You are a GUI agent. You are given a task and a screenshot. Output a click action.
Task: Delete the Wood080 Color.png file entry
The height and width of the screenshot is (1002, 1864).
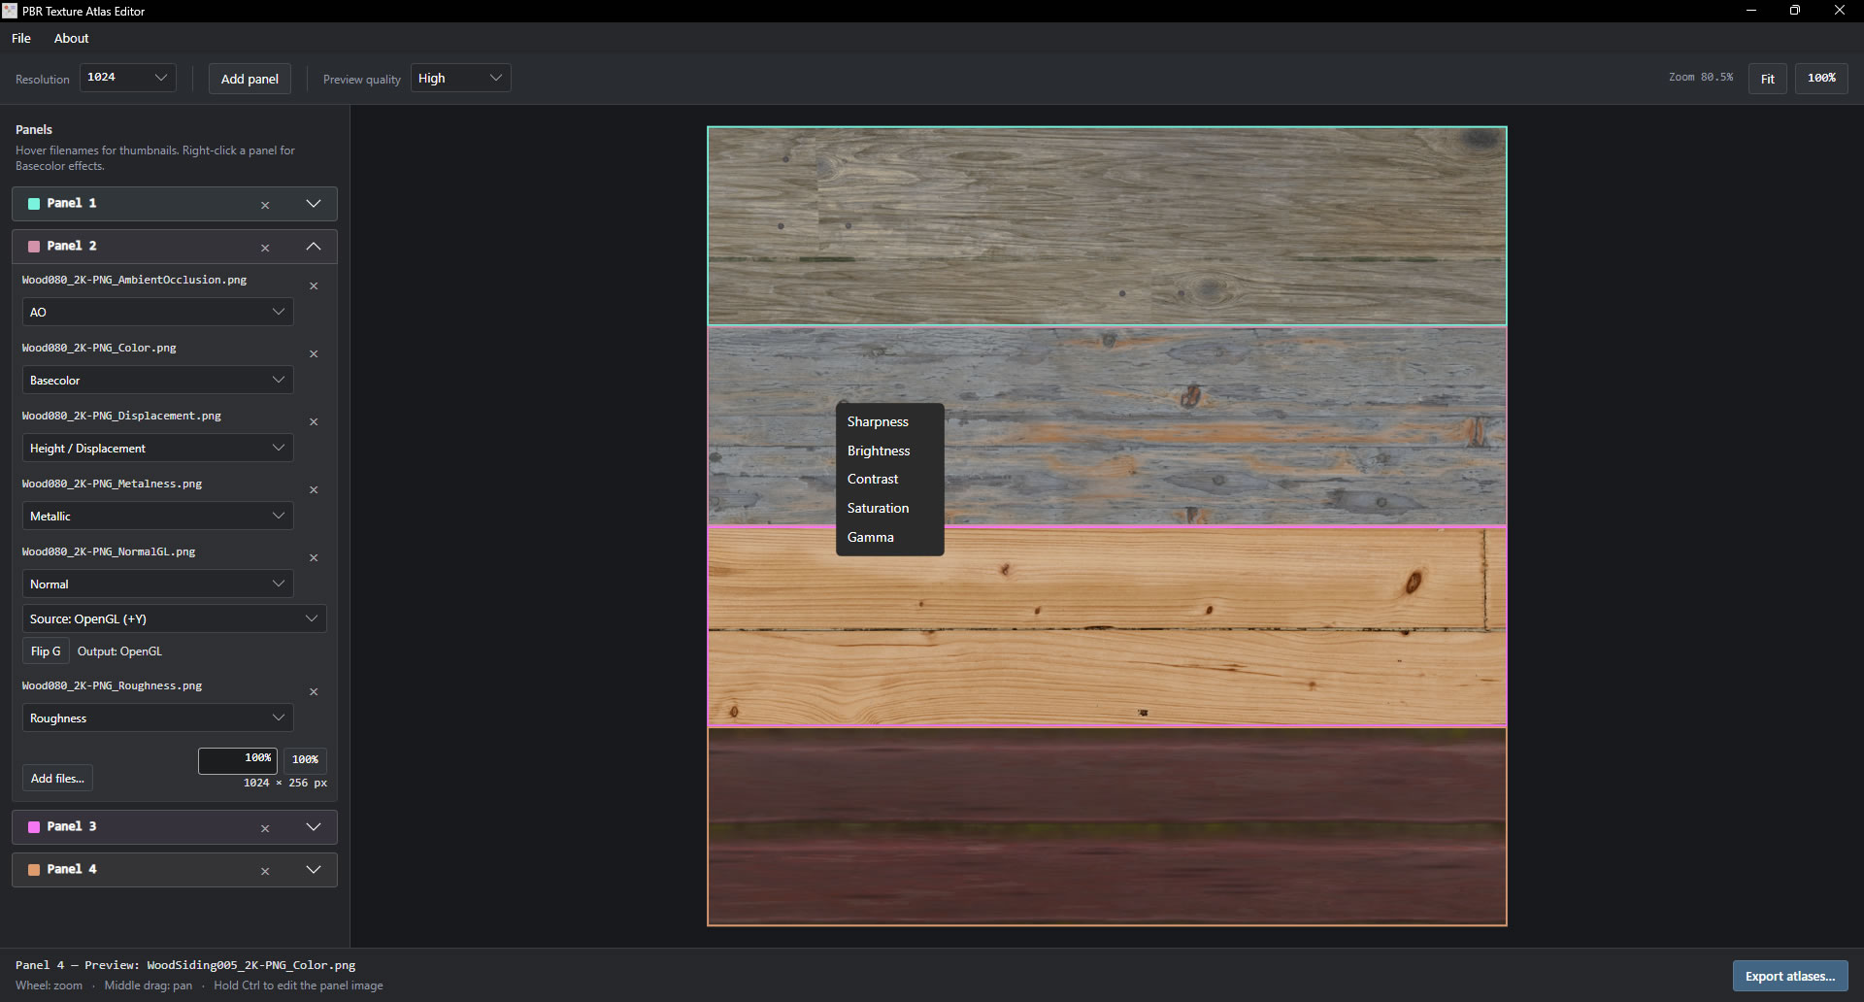(314, 353)
